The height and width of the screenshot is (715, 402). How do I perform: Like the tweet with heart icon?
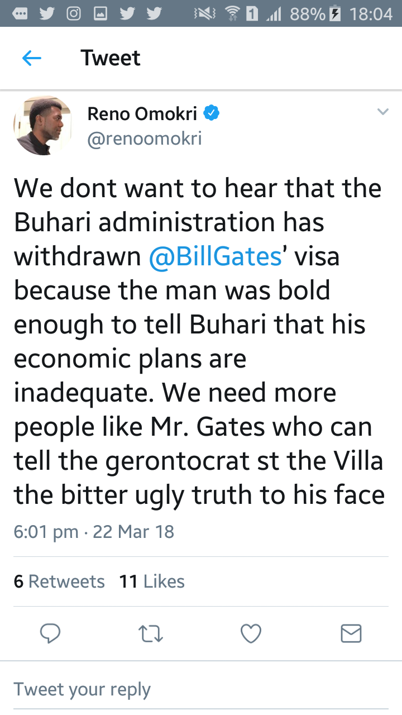click(x=251, y=633)
